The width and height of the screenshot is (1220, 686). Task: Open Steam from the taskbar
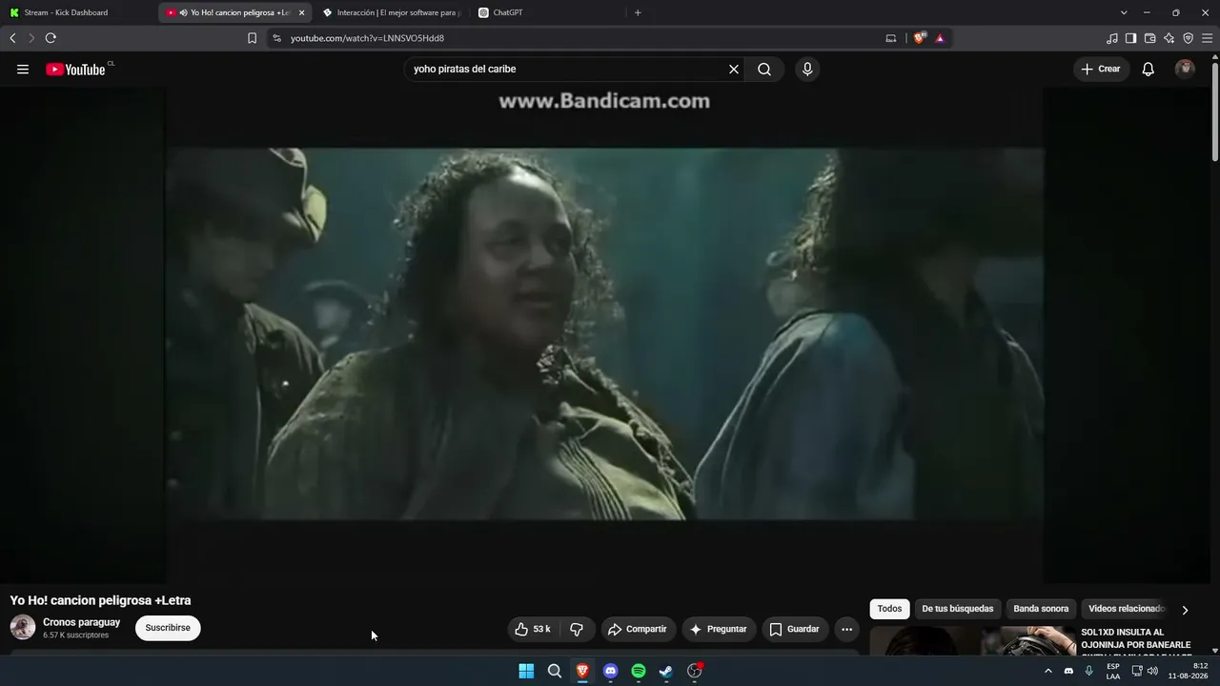666,671
